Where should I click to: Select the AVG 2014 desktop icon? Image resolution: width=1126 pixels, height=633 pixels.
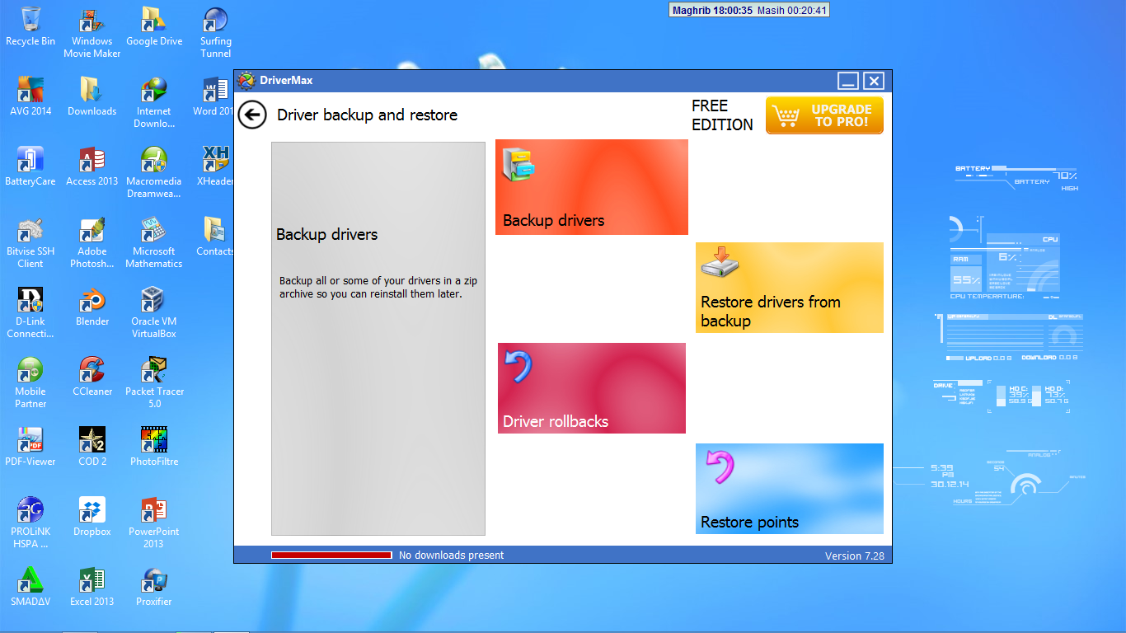[30, 96]
